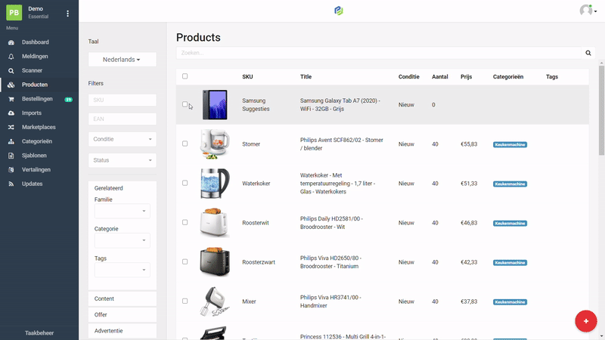This screenshot has width=605, height=340.
Task: Expand the Content filter section
Action: pyautogui.click(x=122, y=298)
